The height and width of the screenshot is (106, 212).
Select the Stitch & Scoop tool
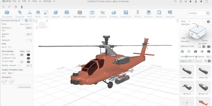pyautogui.click(x=79, y=14)
